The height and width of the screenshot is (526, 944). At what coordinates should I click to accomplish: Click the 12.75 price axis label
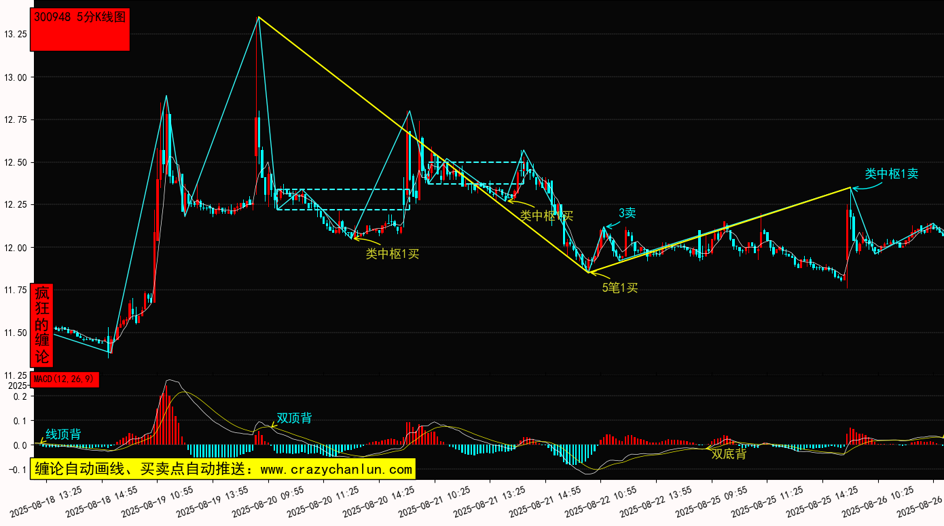tap(16, 120)
